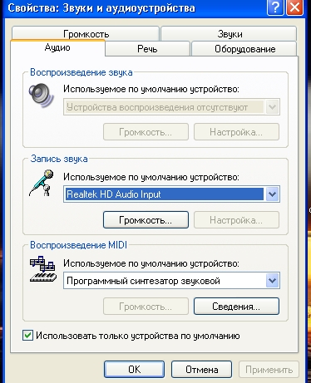Open the MIDI playback device dropdown arrow

click(x=273, y=281)
